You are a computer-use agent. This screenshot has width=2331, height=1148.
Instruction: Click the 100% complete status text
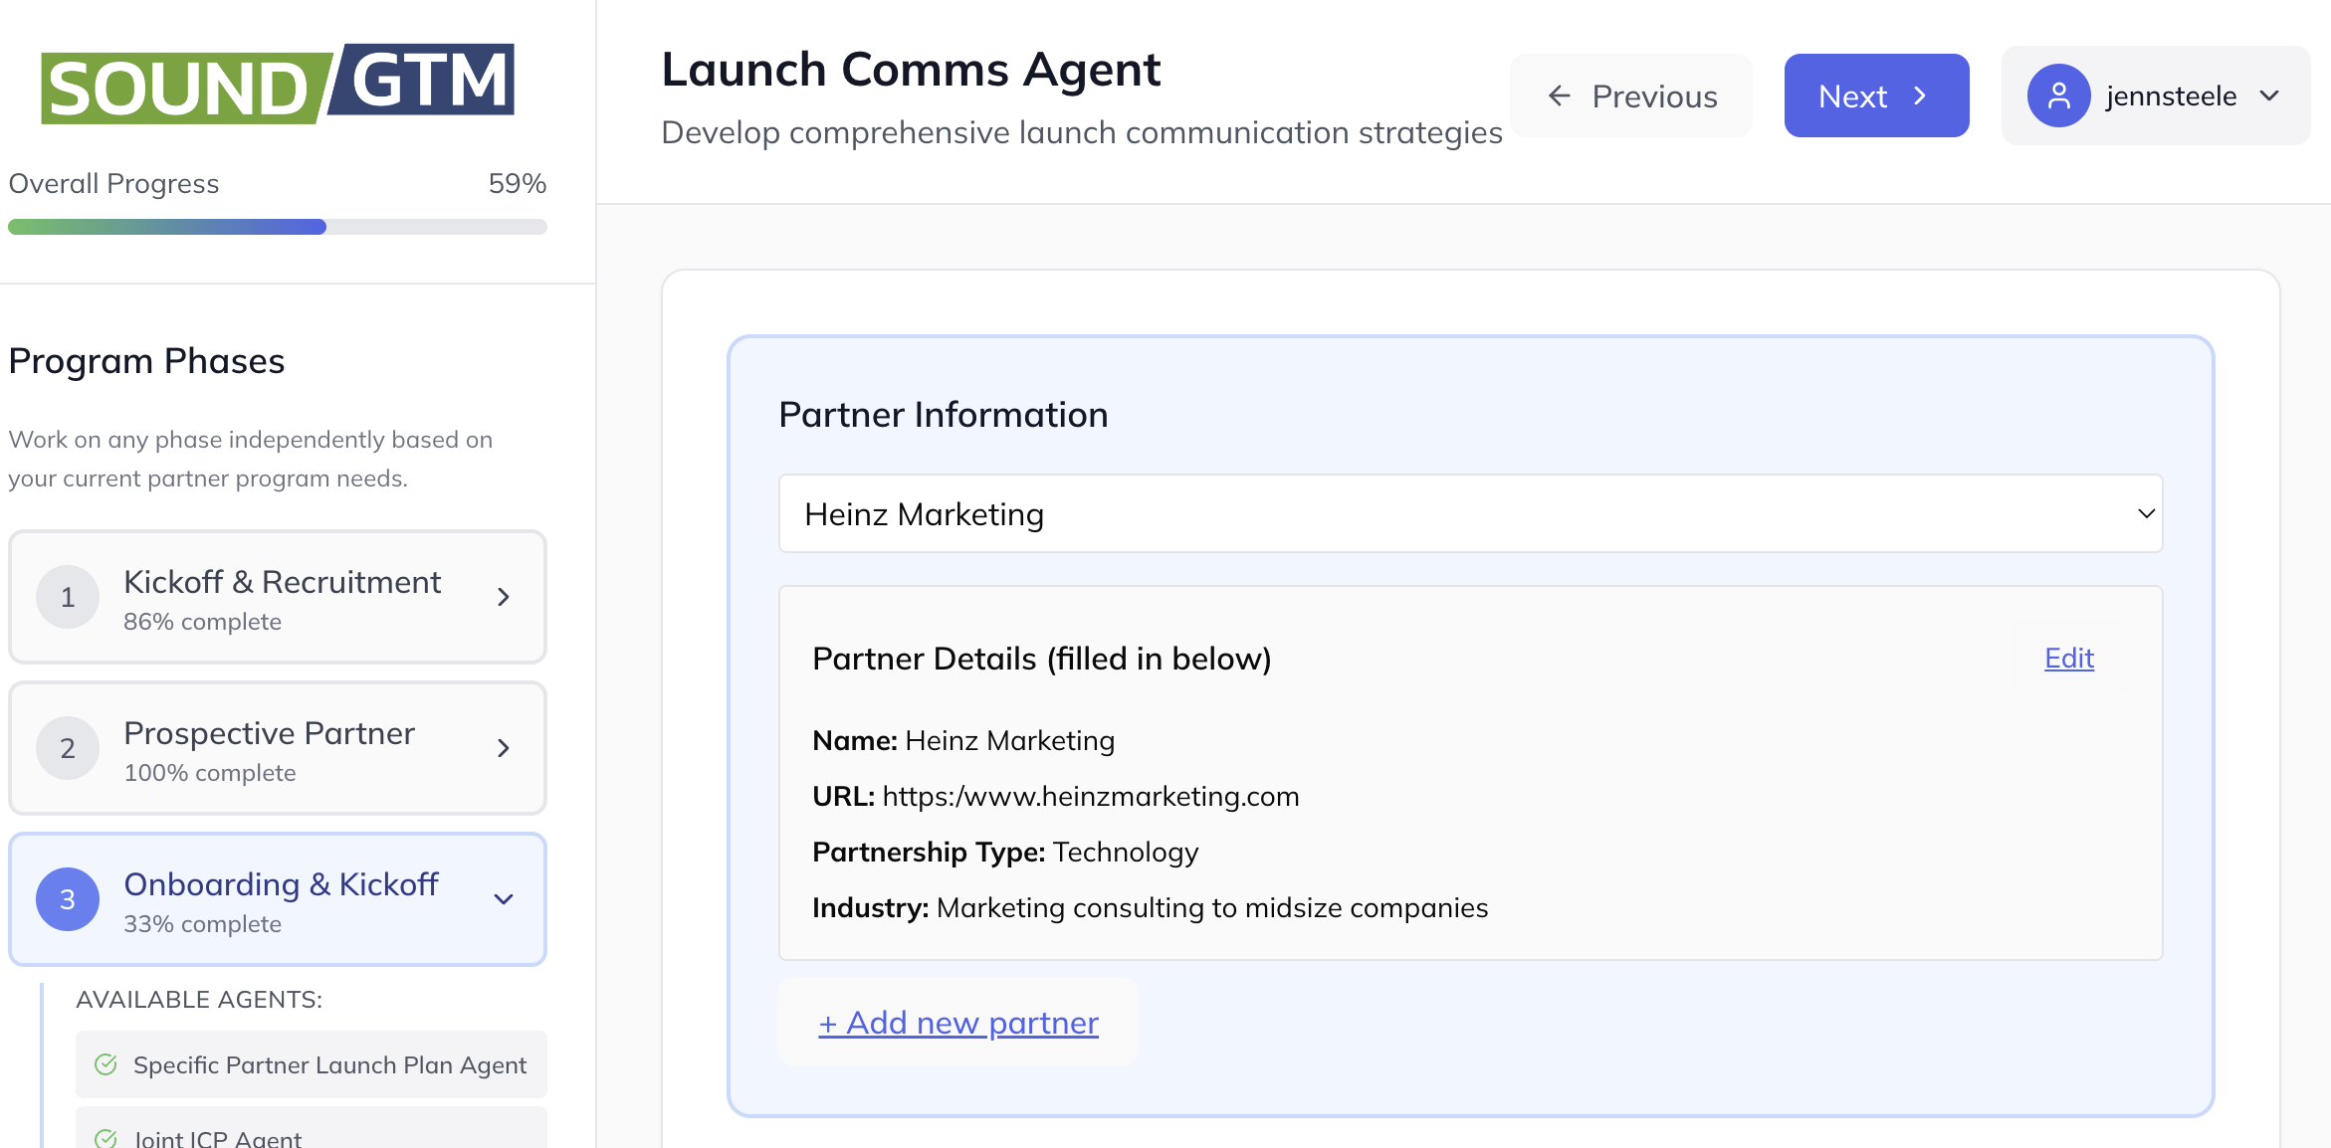point(210,773)
